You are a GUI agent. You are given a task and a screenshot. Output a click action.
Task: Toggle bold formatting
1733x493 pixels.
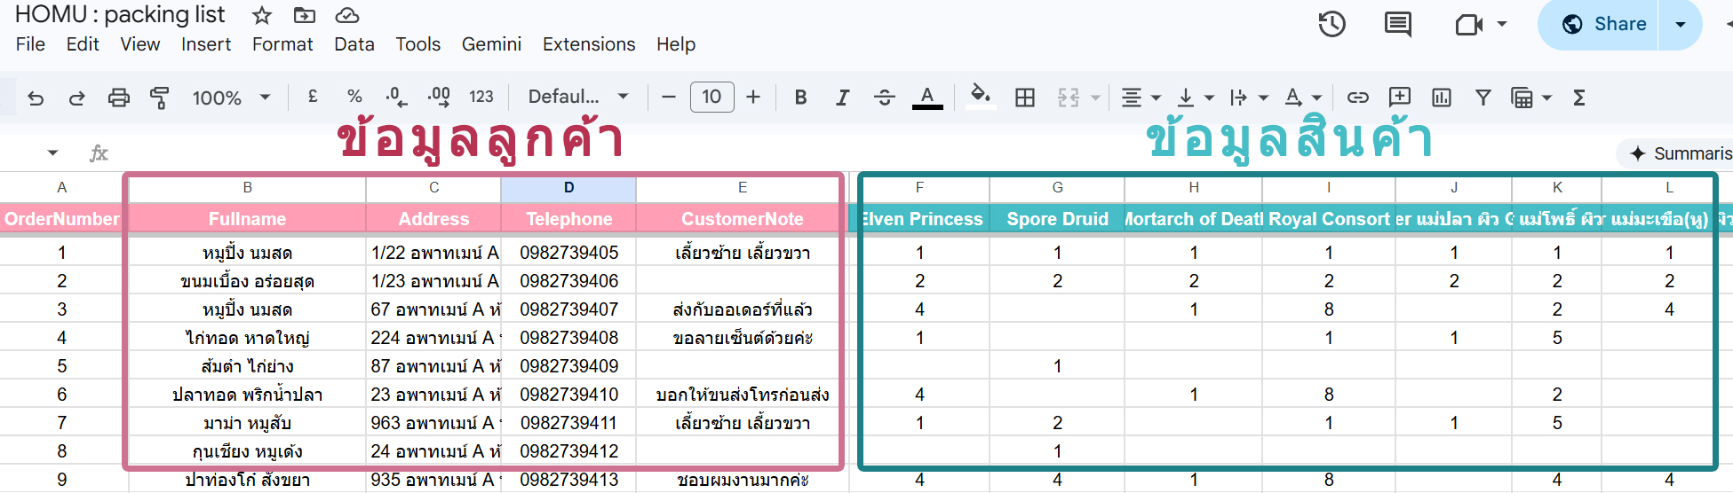(800, 98)
